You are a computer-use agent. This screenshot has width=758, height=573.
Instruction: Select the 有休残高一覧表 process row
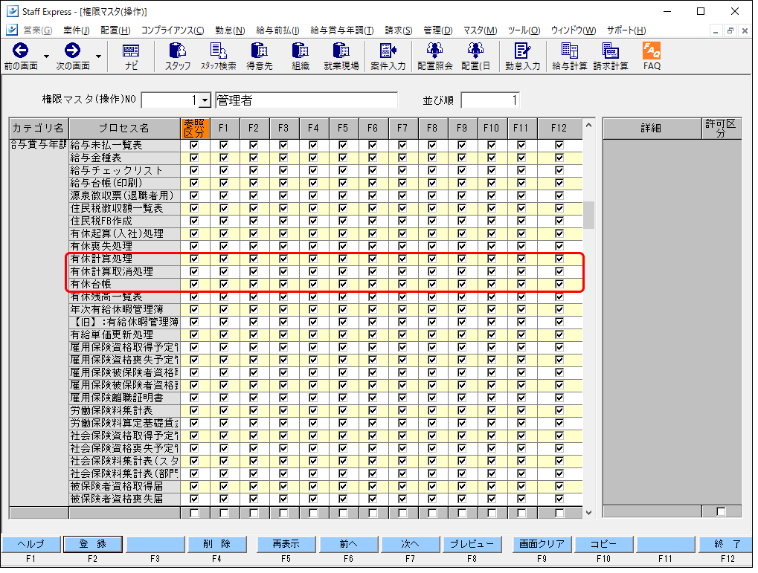124,297
